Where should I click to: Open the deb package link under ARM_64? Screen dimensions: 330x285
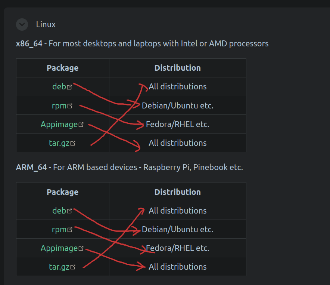[60, 211]
